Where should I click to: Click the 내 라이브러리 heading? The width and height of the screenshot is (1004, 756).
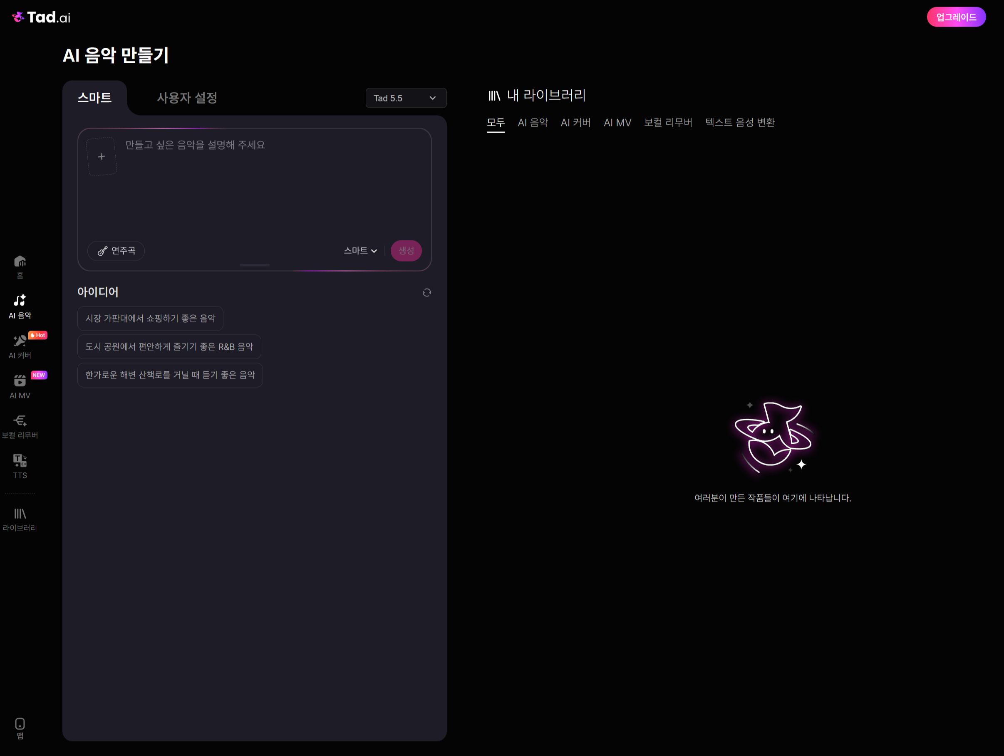click(546, 95)
